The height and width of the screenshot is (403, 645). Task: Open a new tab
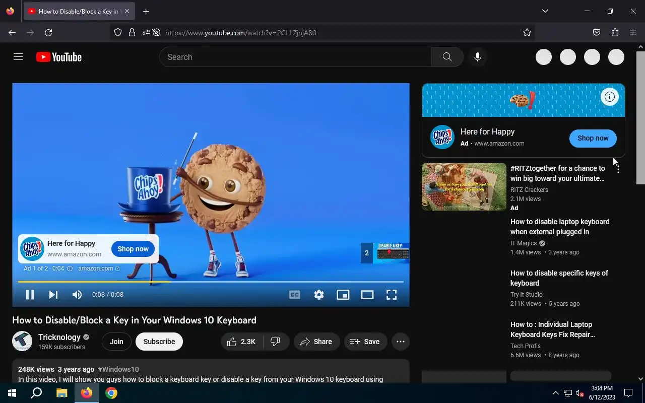coord(146,11)
